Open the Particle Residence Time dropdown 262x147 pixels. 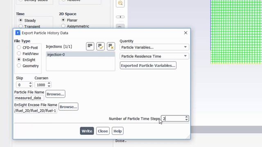pyautogui.click(x=154, y=56)
